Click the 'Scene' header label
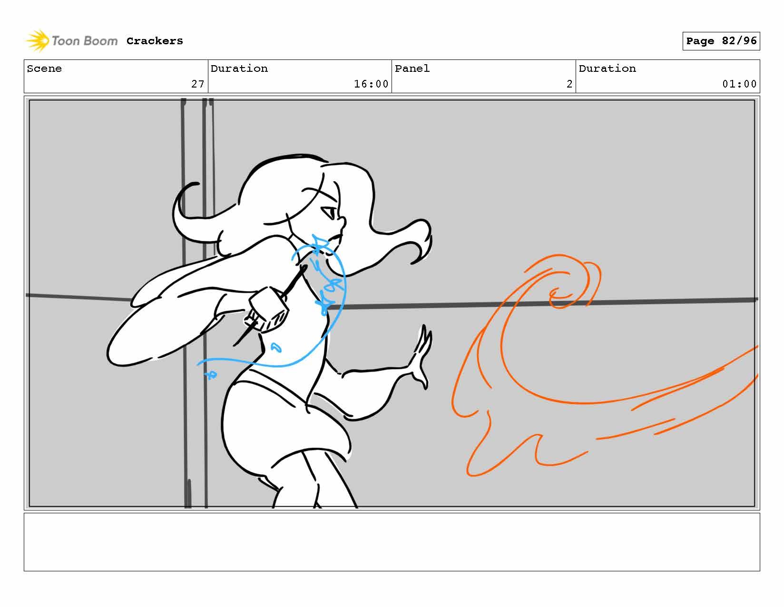 44,69
